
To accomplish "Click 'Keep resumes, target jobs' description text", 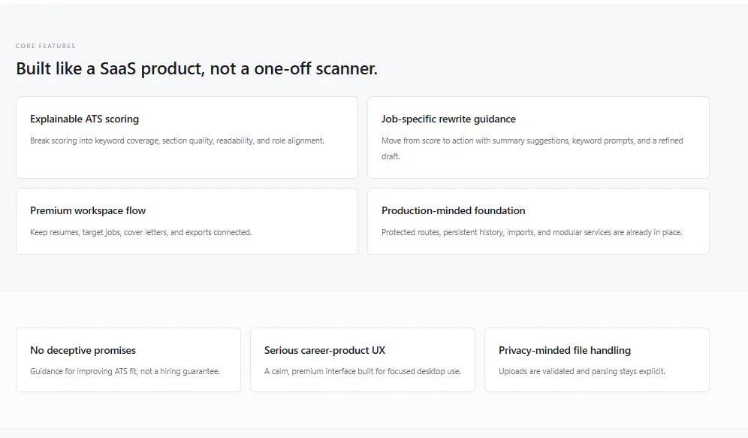I will tap(140, 232).
